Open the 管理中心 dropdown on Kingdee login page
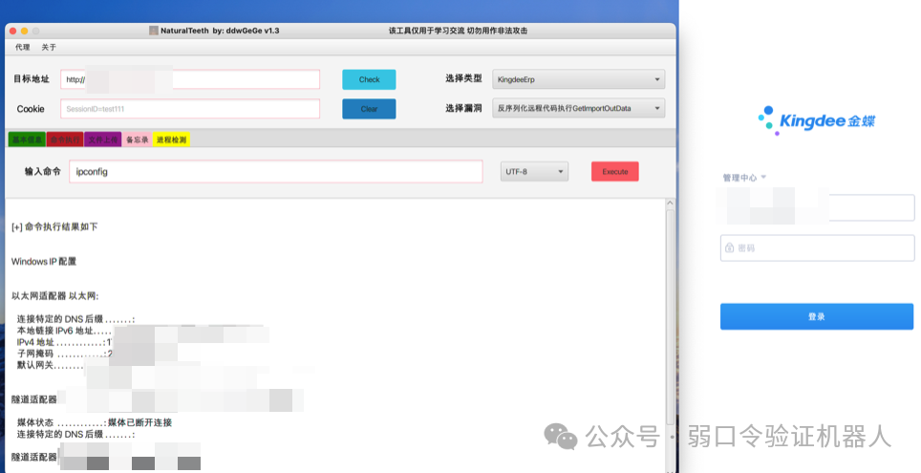This screenshot has height=473, width=921. tap(744, 178)
